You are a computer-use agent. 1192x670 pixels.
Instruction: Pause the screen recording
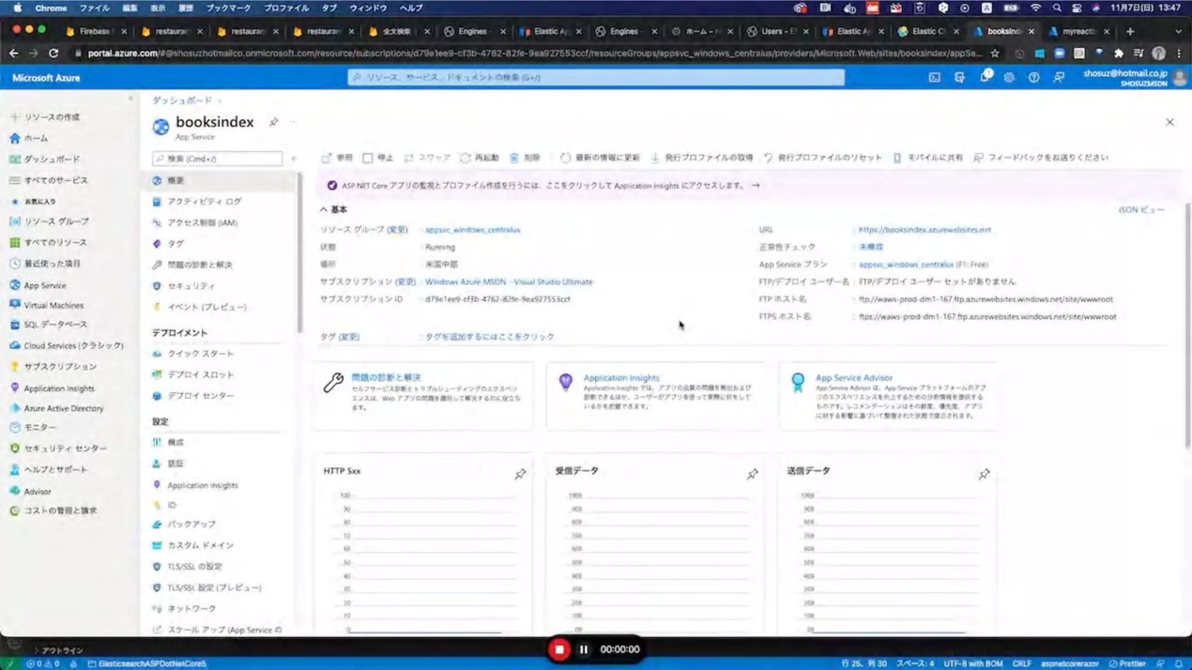584,650
